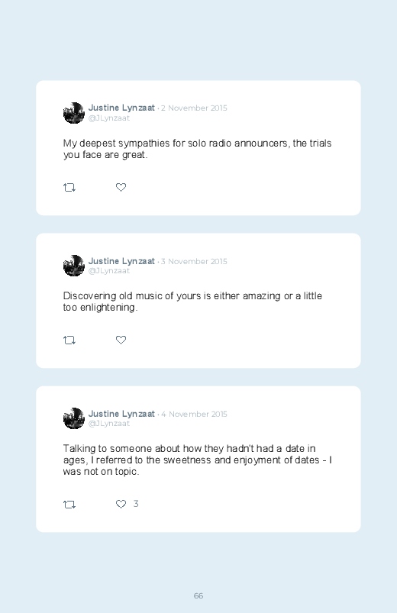Viewport: 397px width, 613px height.
Task: Open avatar on the 4 November tweet
Action: point(74,418)
